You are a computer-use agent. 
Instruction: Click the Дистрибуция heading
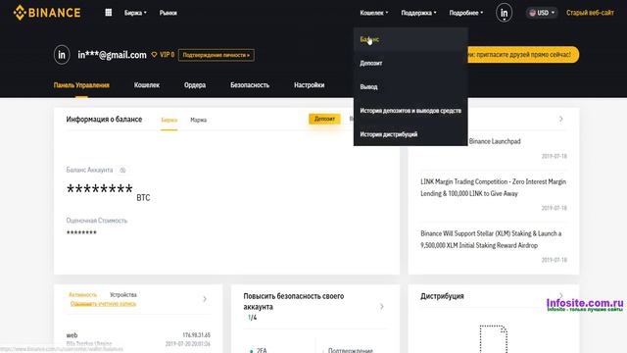(x=442, y=296)
